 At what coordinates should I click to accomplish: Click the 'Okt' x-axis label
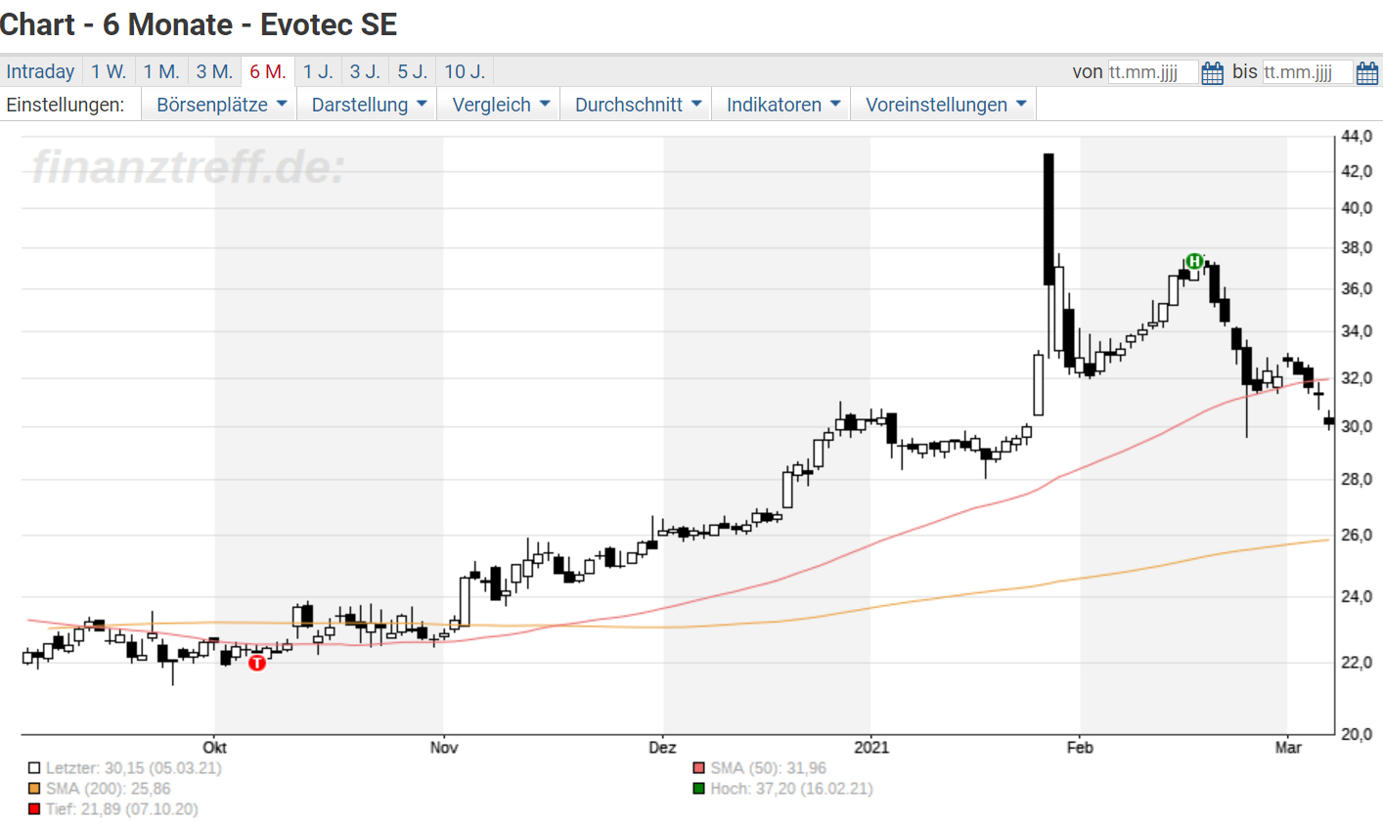pos(215,748)
